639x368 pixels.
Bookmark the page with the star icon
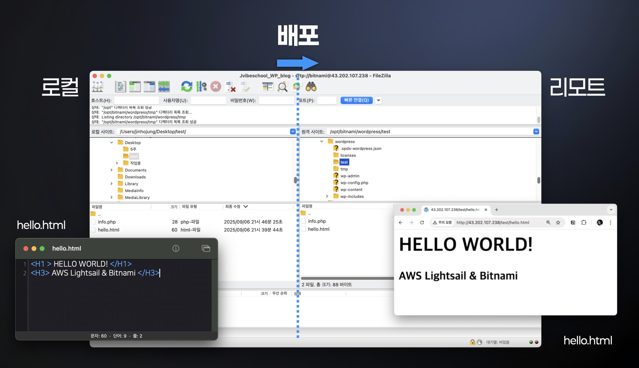[558, 222]
